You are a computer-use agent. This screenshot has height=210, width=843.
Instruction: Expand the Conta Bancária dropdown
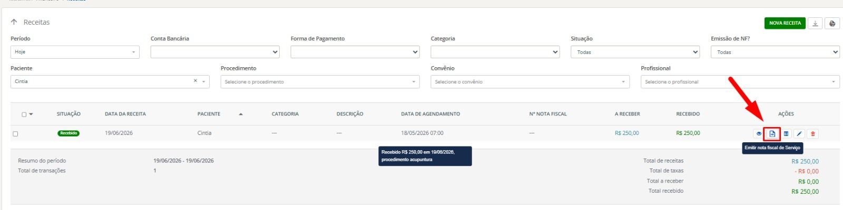pyautogui.click(x=215, y=52)
